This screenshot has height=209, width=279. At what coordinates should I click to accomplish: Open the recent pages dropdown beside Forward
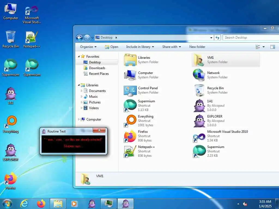[x=92, y=38]
